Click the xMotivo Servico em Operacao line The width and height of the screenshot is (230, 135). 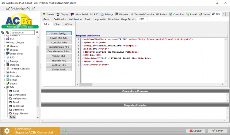point(111,52)
